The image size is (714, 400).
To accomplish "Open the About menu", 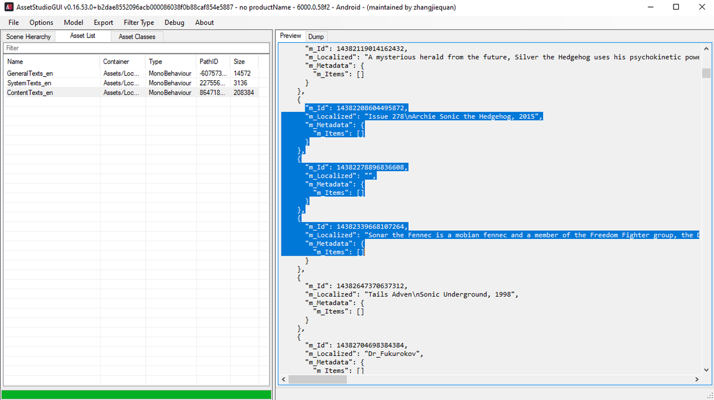I will pos(204,23).
